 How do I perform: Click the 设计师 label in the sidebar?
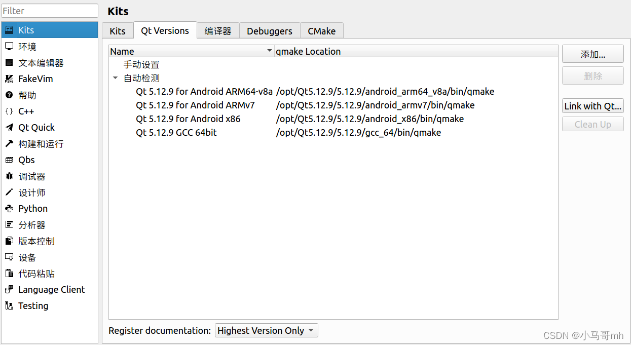click(32, 193)
